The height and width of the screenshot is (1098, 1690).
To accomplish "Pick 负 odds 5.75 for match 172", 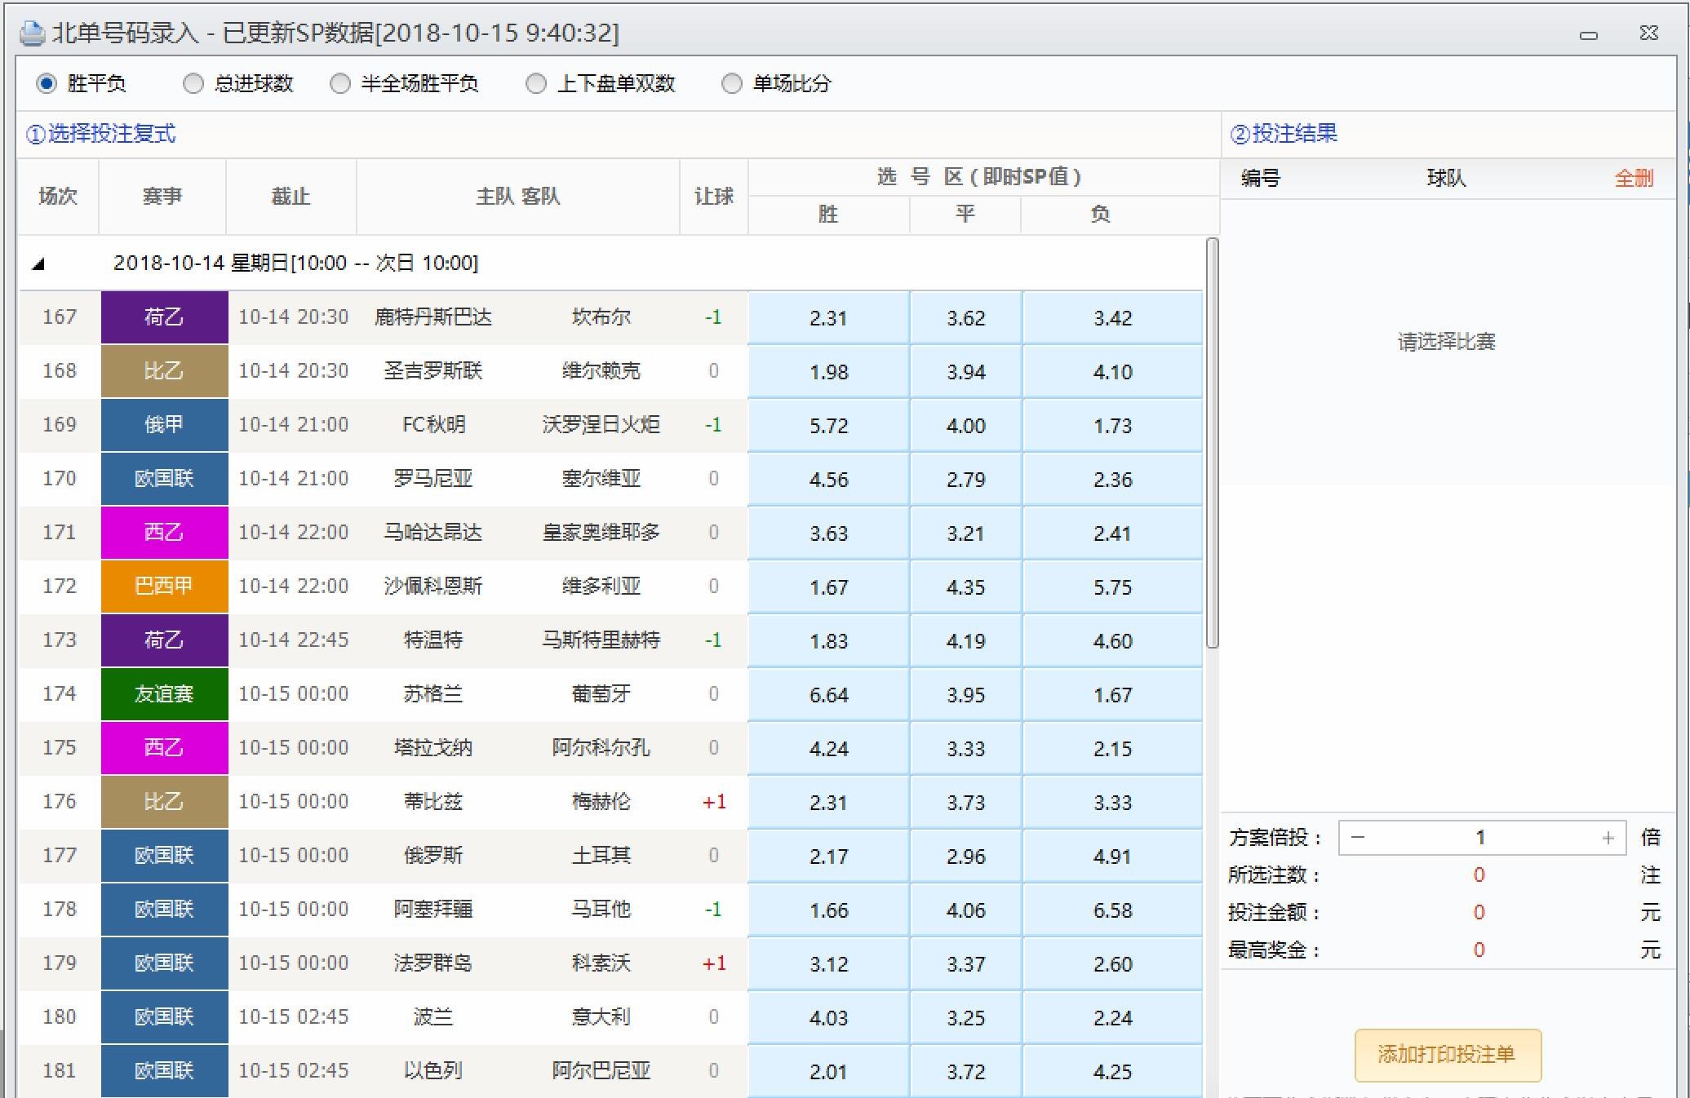I will click(1112, 587).
